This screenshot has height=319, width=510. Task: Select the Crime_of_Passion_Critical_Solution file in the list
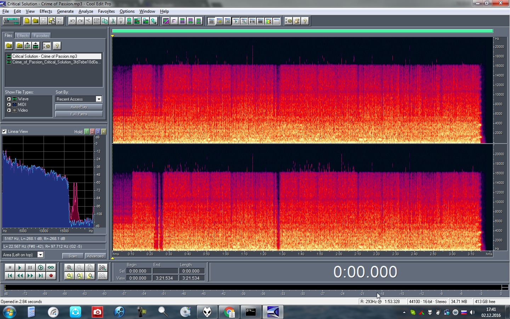click(x=54, y=62)
